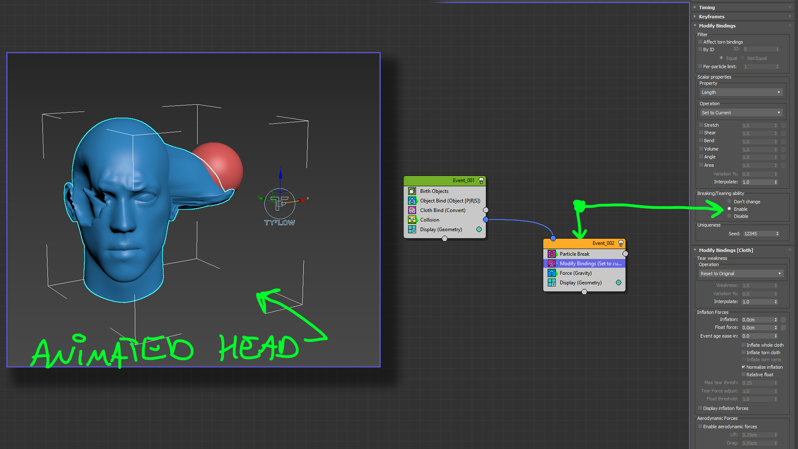
Task: Select the Disable radio button
Action: click(729, 216)
